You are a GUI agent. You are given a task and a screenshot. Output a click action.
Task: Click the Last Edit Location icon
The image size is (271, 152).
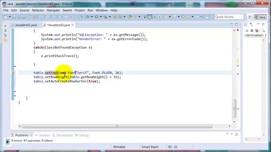click(183, 17)
